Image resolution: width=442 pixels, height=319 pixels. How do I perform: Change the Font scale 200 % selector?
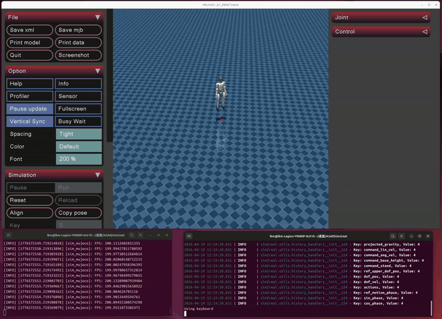(78, 159)
